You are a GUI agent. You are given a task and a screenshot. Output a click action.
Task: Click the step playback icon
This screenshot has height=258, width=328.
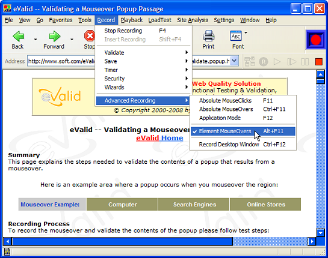(291, 62)
